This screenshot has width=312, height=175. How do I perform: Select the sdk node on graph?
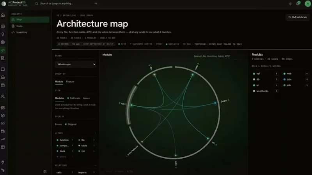pyautogui.click(x=175, y=155)
